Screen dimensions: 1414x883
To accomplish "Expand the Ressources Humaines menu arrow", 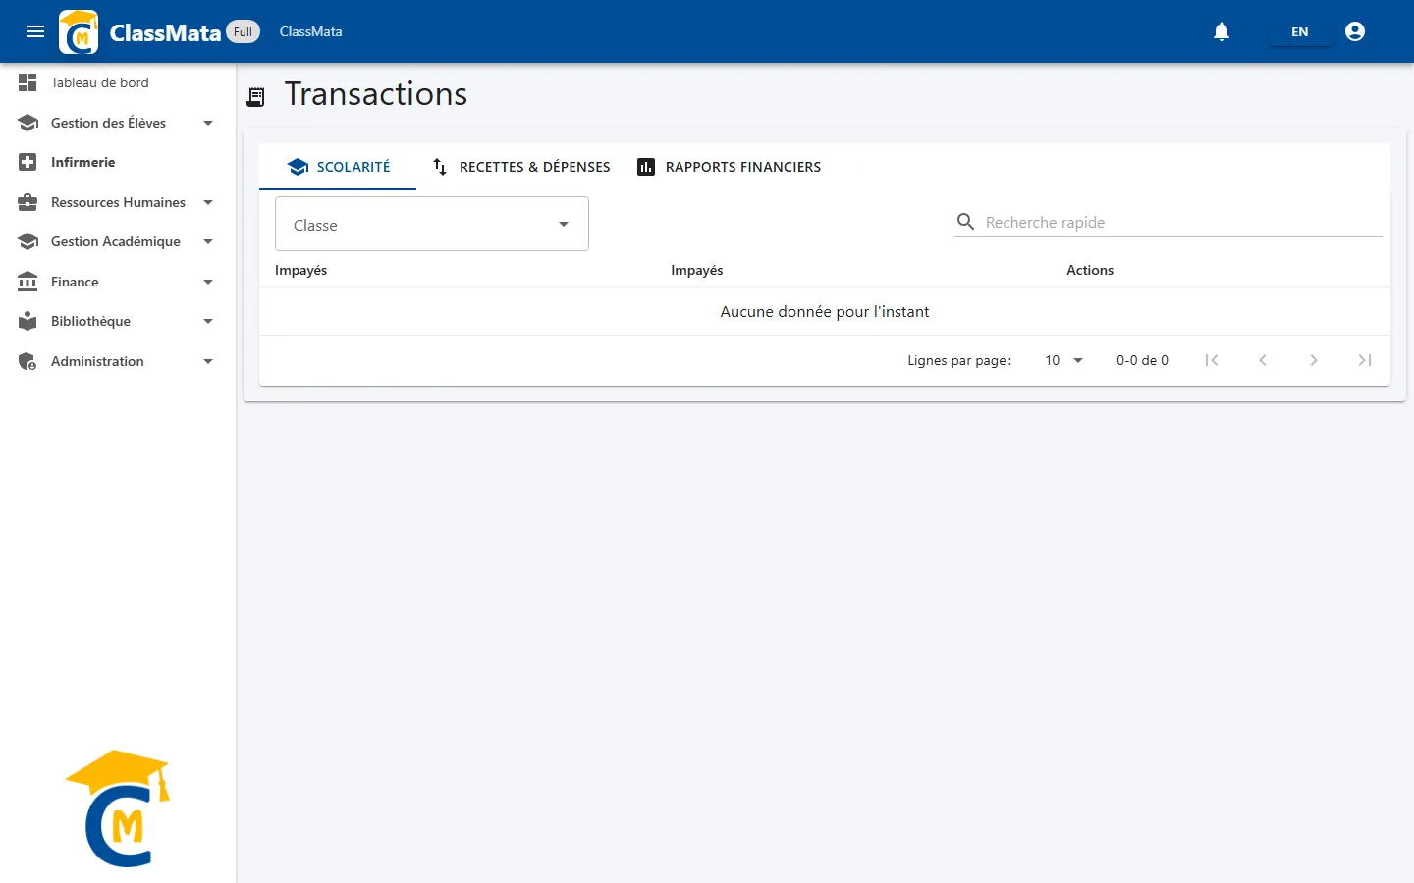I will (208, 202).
